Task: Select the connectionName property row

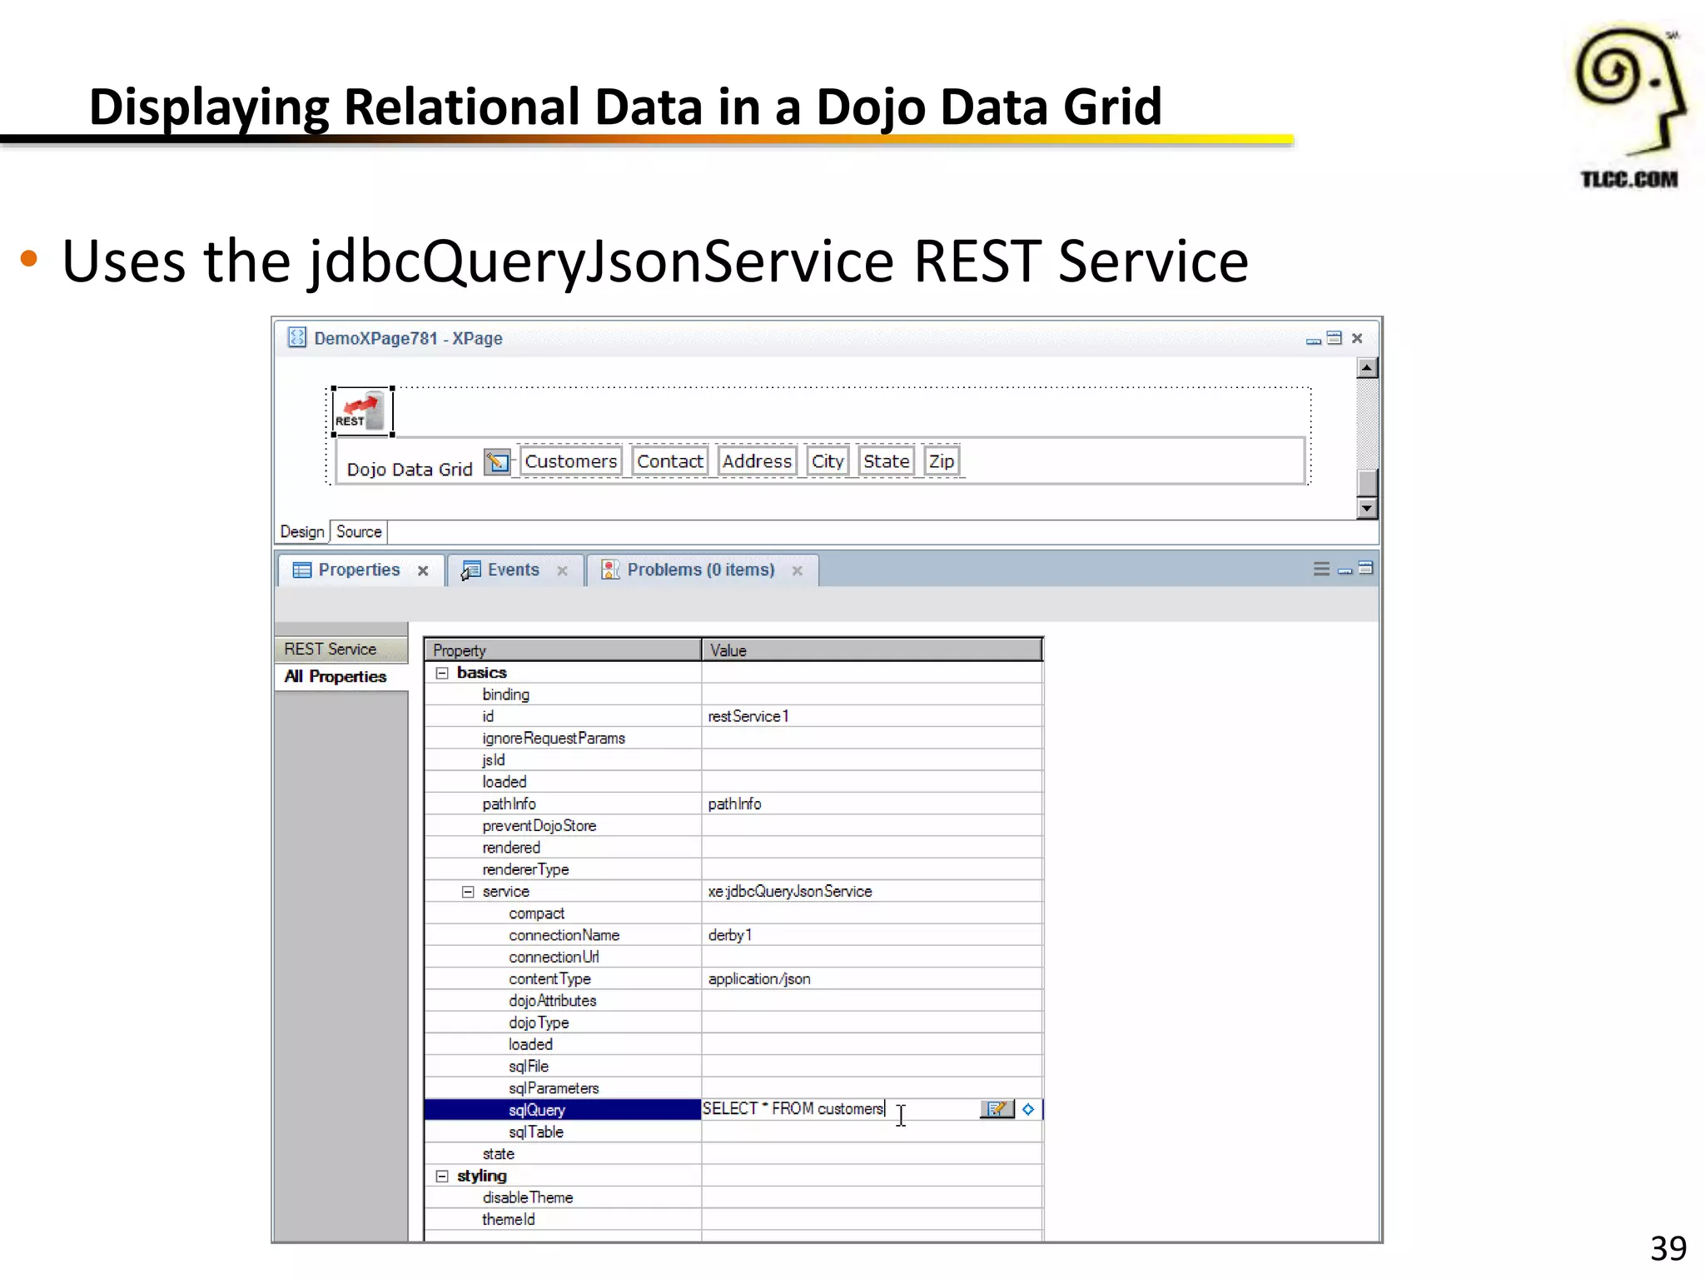Action: coord(733,935)
